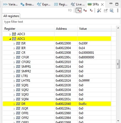
Task: Click the export pin icon in the toolbar
Action: 106,11
